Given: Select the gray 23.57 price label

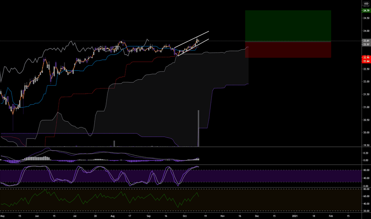Looking at the screenshot, I should point(366,45).
